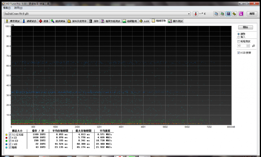
Task: Click the cyan random legend swatch
Action: 7,147
